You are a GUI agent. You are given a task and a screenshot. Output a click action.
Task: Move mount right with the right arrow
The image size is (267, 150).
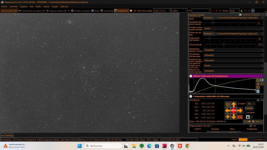click(x=240, y=111)
